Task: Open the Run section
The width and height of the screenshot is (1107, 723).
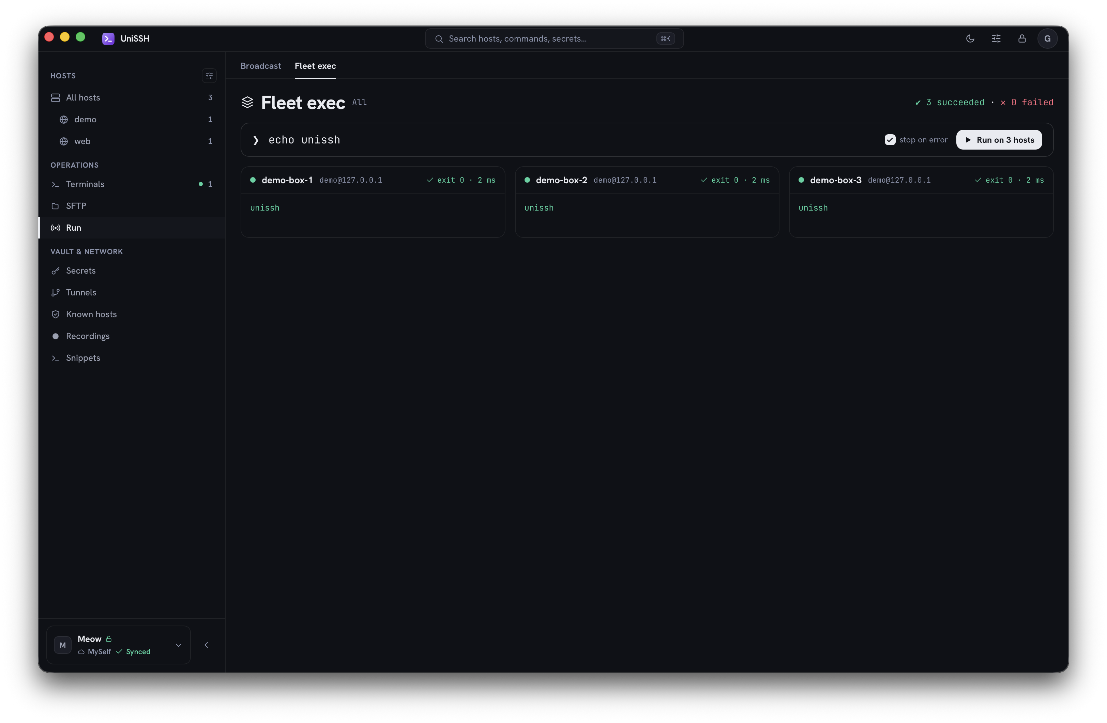Action: point(132,228)
